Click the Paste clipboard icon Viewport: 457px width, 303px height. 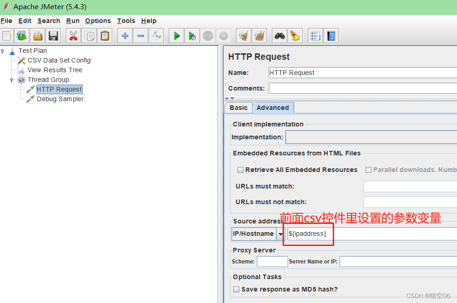(104, 36)
